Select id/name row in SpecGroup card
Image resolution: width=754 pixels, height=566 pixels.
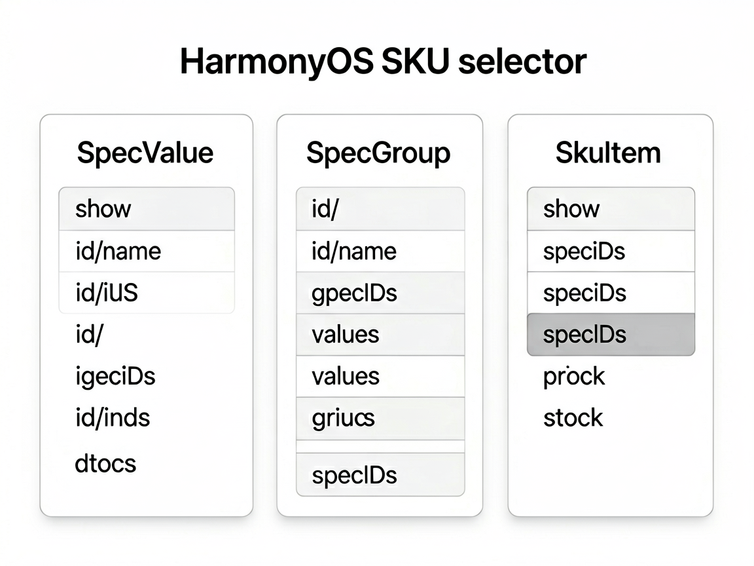(380, 252)
